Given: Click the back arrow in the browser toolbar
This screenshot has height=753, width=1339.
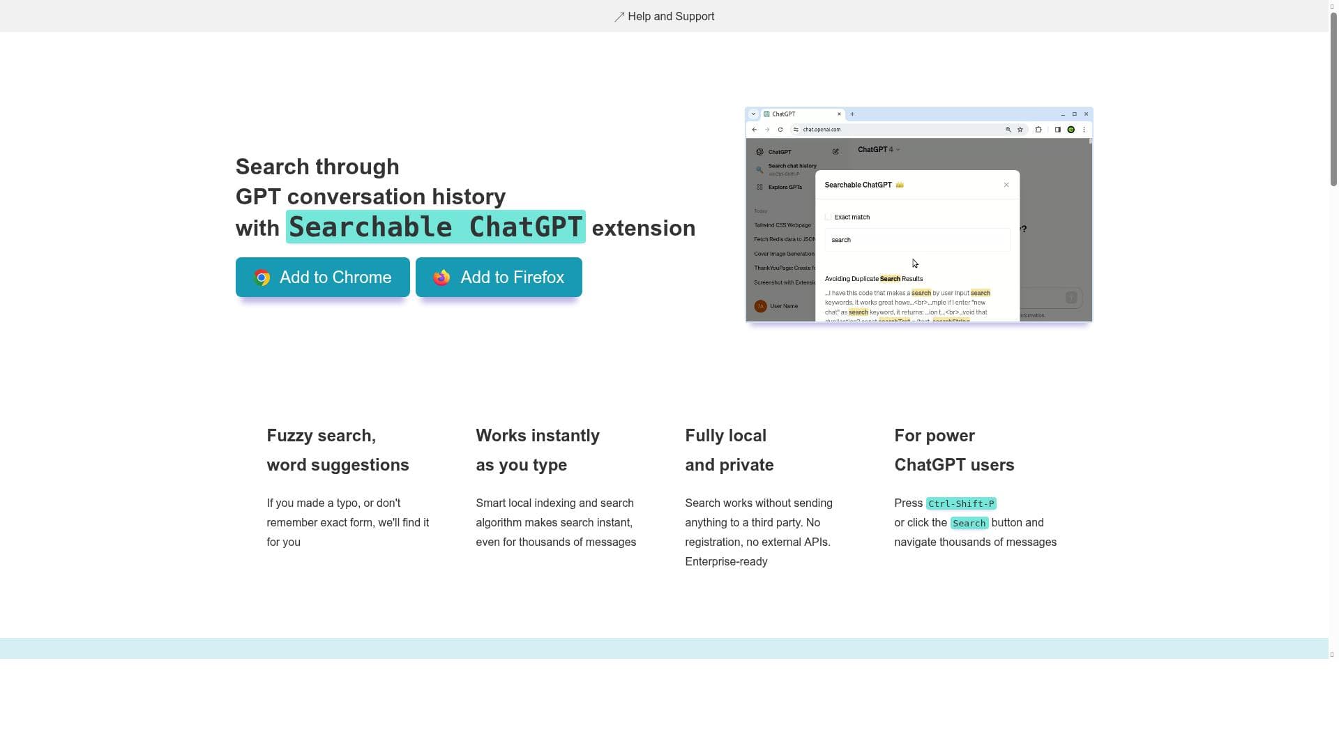Looking at the screenshot, I should [x=754, y=130].
